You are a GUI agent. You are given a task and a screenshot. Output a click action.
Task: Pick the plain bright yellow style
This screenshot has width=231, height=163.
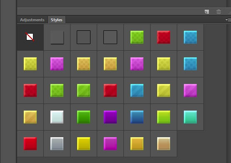83,143
